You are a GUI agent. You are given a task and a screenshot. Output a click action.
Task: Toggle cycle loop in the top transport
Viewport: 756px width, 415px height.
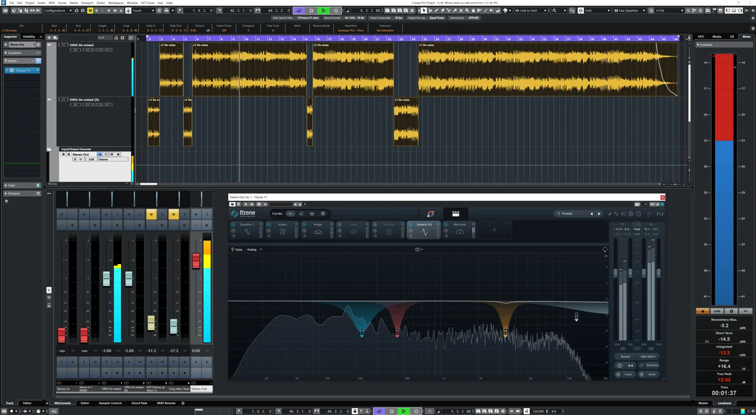click(x=299, y=11)
